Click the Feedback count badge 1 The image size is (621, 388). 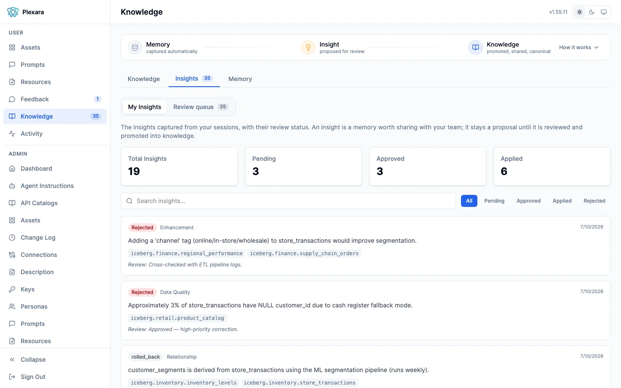[x=98, y=99]
